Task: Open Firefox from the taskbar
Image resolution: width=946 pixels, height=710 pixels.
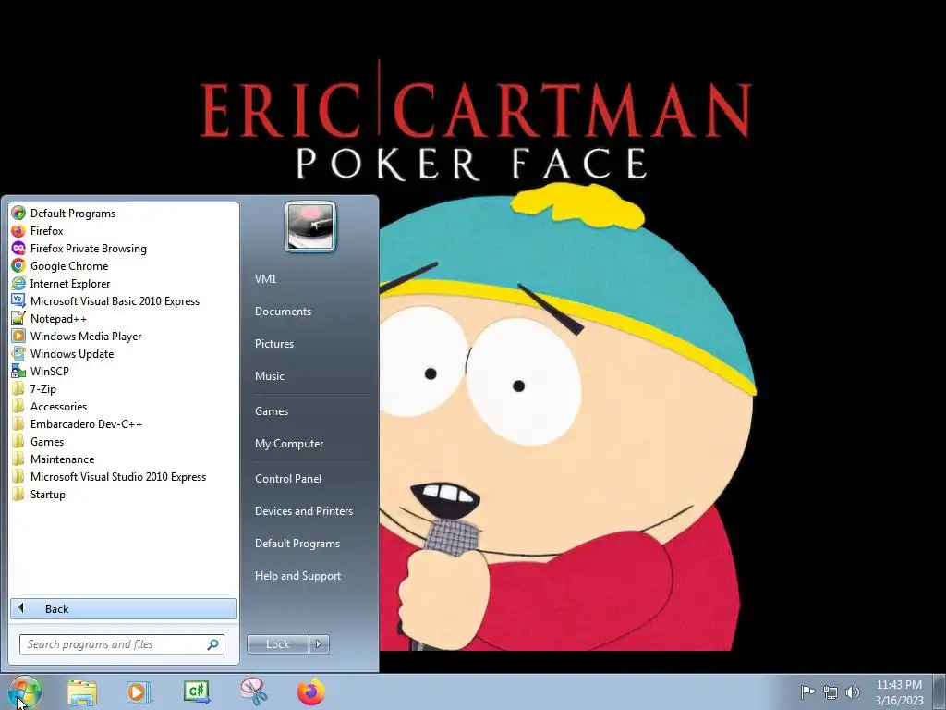Action: [311, 692]
